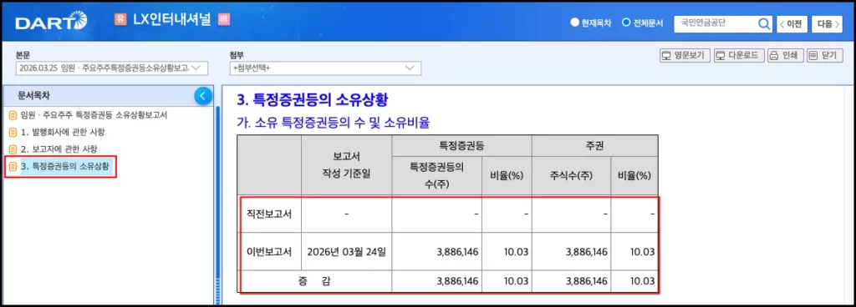The height and width of the screenshot is (307, 856).
Task: Click the pink IR badge icon
Action: [x=223, y=19]
